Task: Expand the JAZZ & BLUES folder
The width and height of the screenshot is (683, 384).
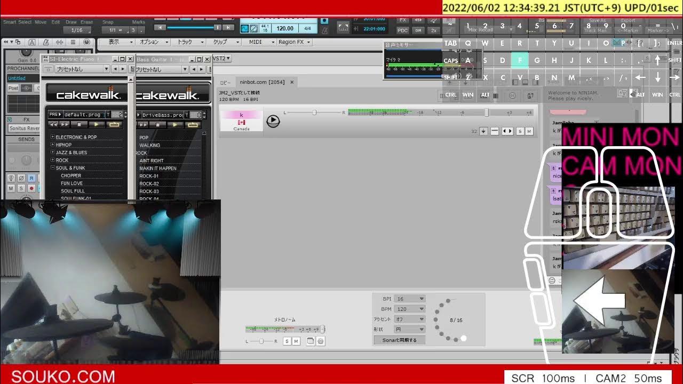Action: (52, 153)
